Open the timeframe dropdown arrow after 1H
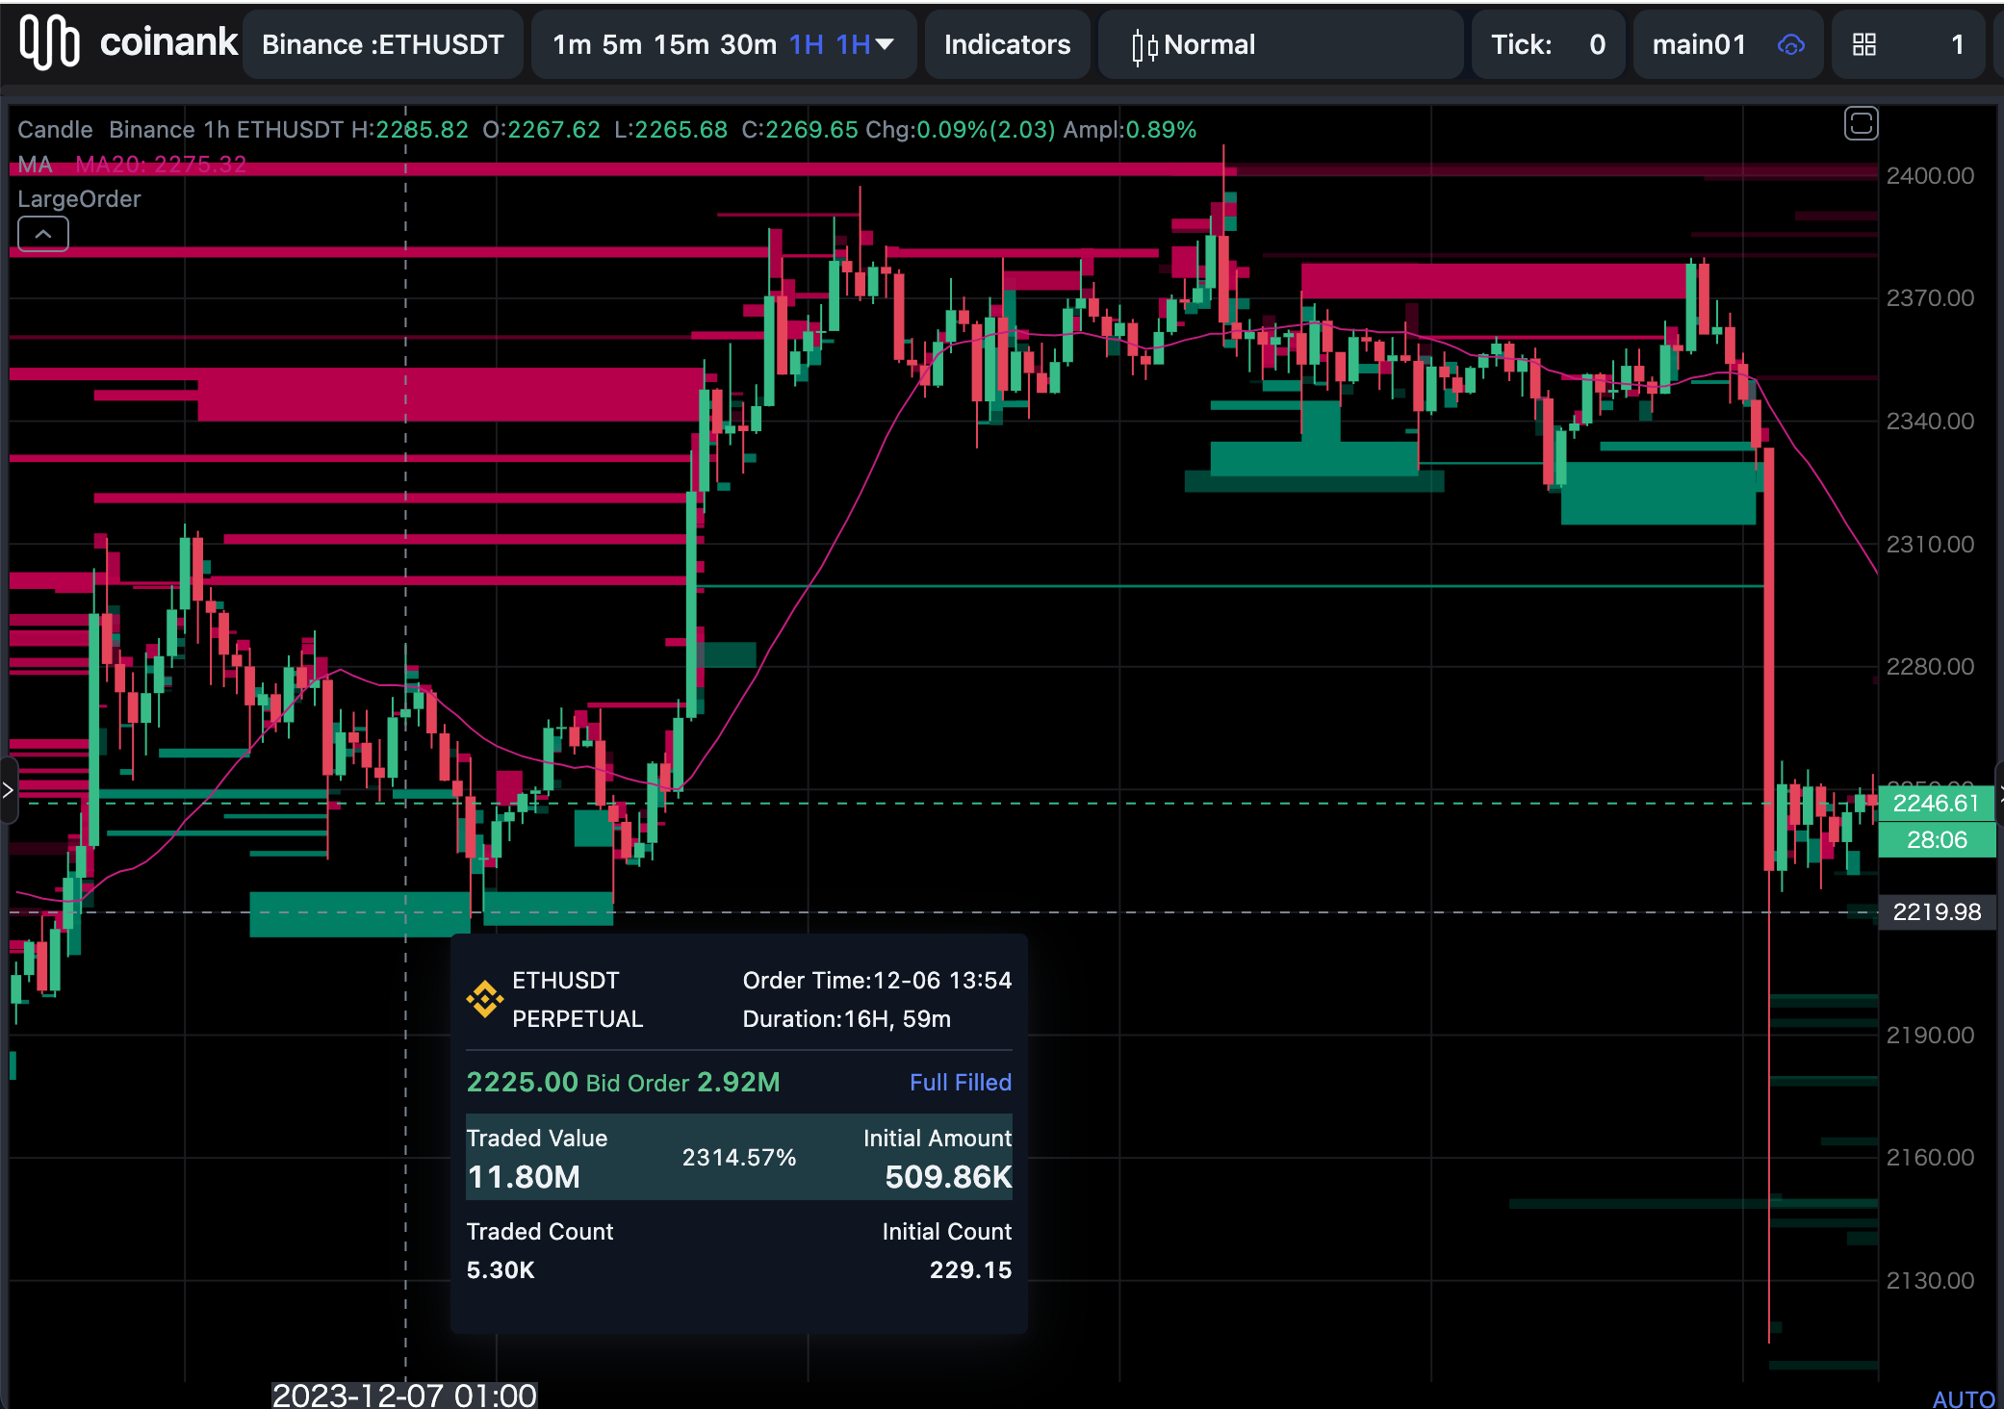Viewport: 2004px width, 1409px height. click(x=886, y=44)
